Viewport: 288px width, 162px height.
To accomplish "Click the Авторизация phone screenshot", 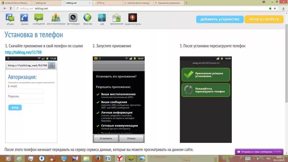I will [x=31, y=100].
